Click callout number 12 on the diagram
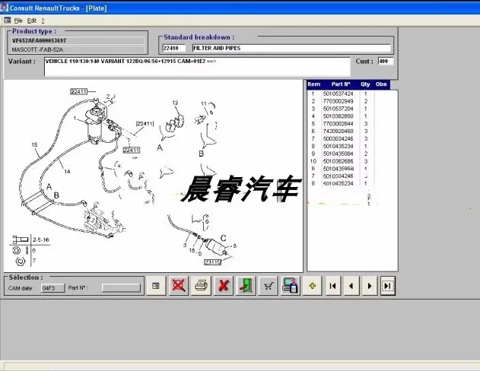The image size is (480, 371). click(175, 103)
